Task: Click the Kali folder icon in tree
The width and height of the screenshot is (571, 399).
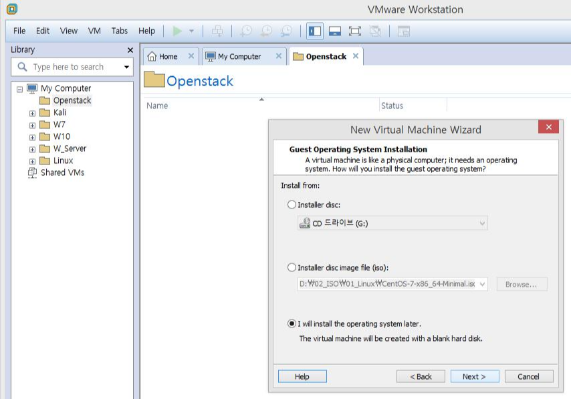Action: pyautogui.click(x=44, y=112)
